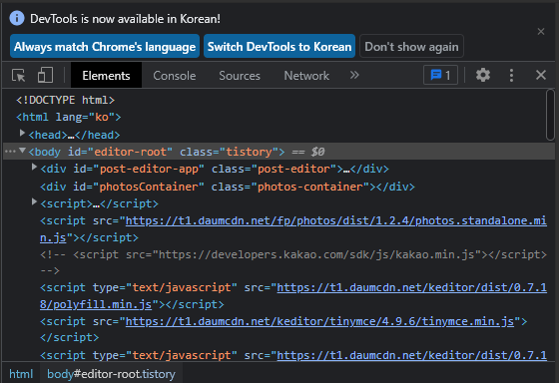Show more tabs with double chevron

[354, 75]
